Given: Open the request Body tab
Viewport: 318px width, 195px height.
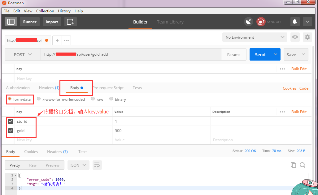Looking at the screenshot, I should tap(77, 88).
